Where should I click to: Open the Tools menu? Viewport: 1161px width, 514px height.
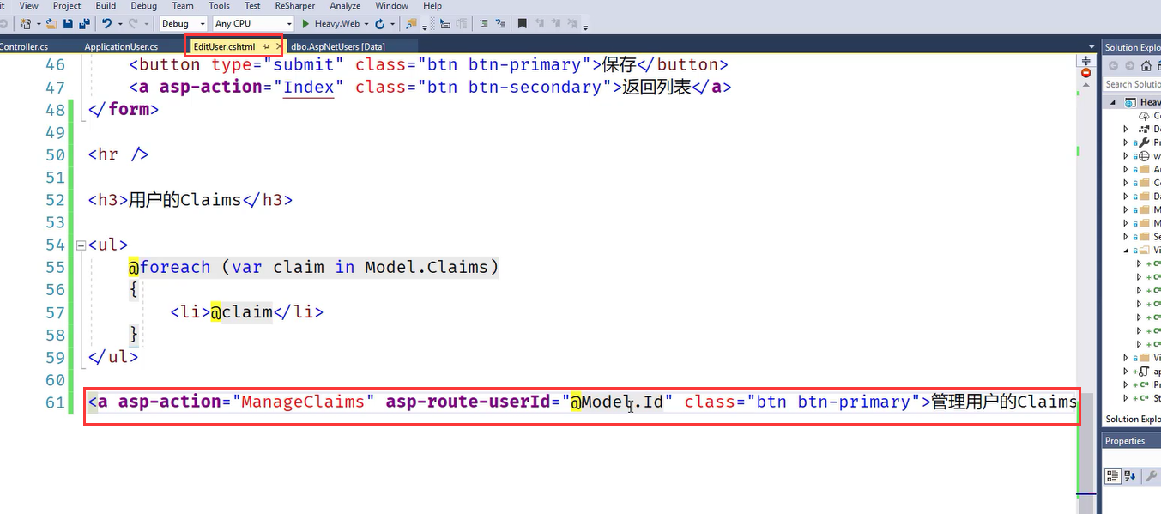pyautogui.click(x=219, y=6)
